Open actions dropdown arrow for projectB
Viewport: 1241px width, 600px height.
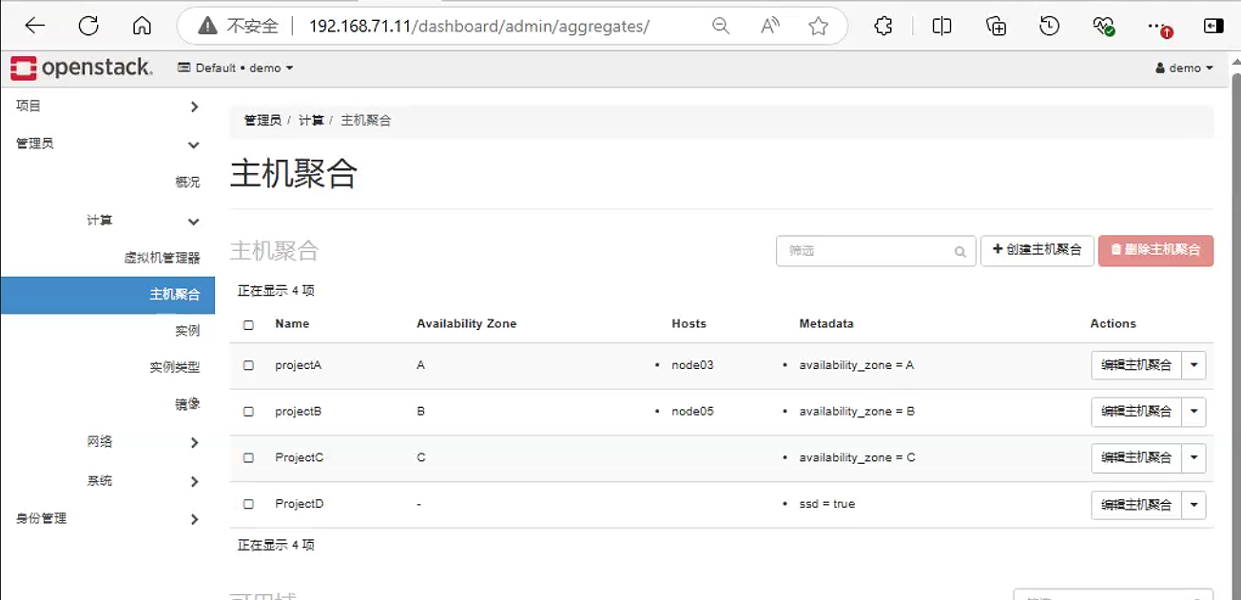pos(1193,412)
